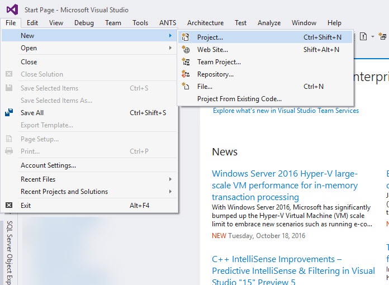Expand the Open submenu arrow
This screenshot has width=389, height=285.
click(x=170, y=47)
